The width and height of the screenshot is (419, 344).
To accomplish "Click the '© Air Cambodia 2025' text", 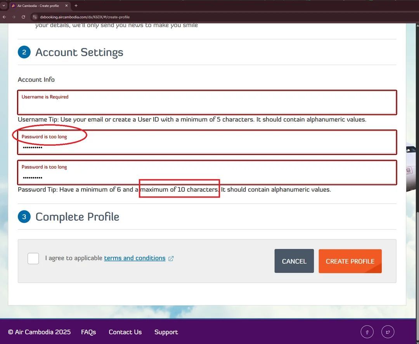I will (39, 332).
